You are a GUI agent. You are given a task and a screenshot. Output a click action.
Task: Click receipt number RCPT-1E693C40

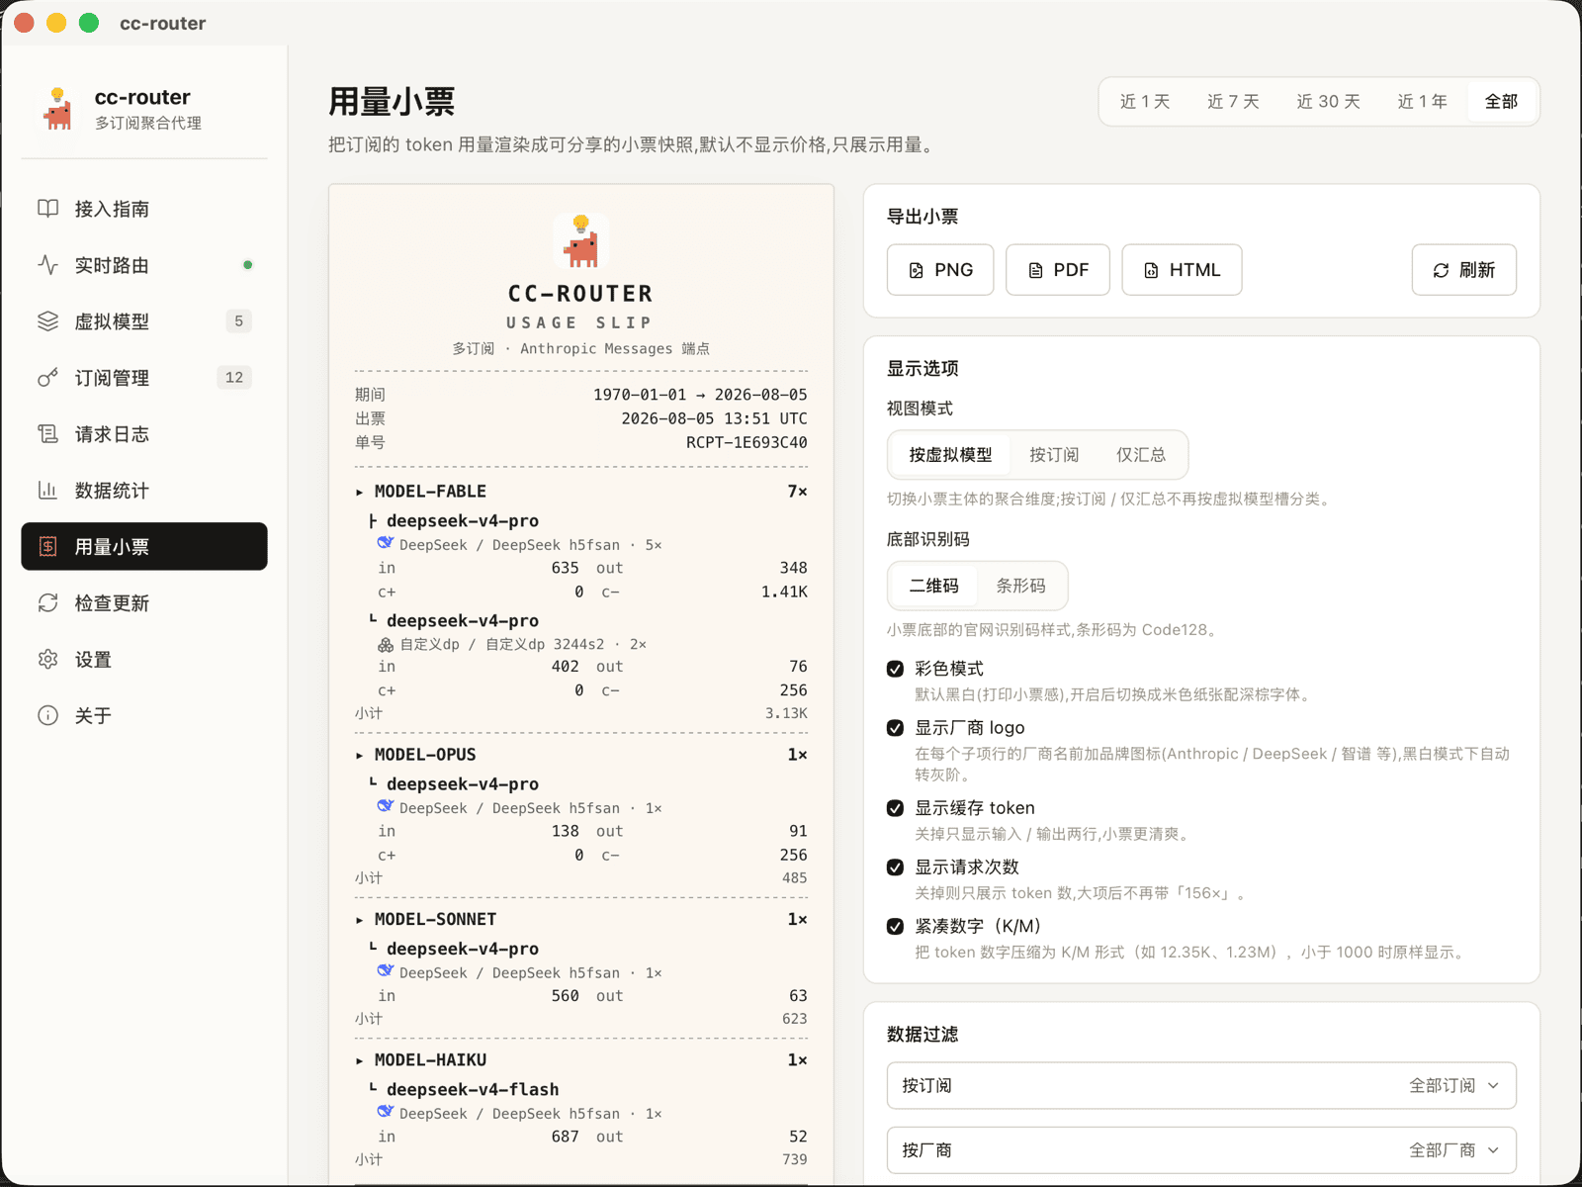click(747, 443)
